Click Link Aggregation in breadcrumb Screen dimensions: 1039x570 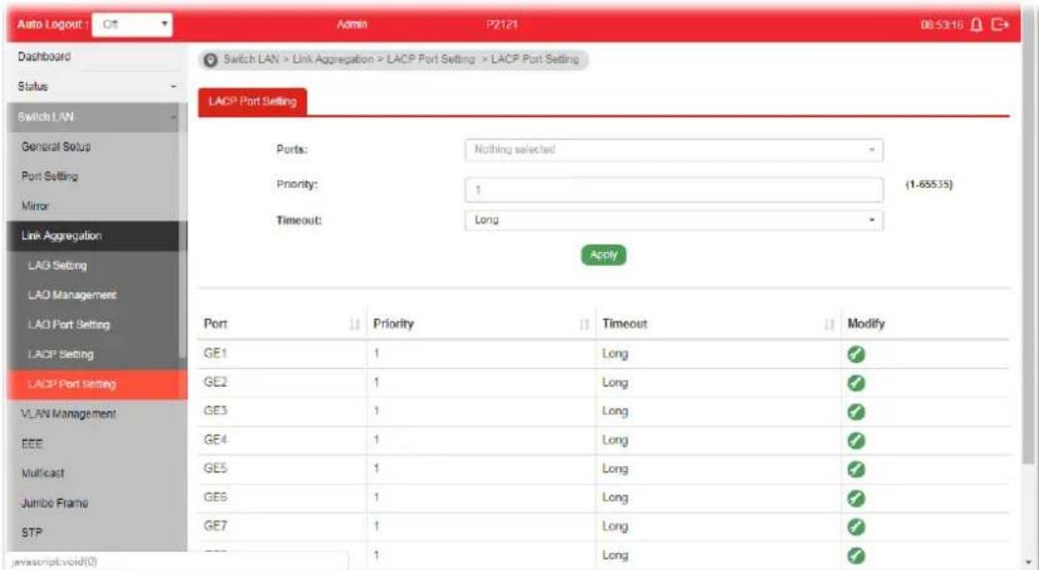332,59
